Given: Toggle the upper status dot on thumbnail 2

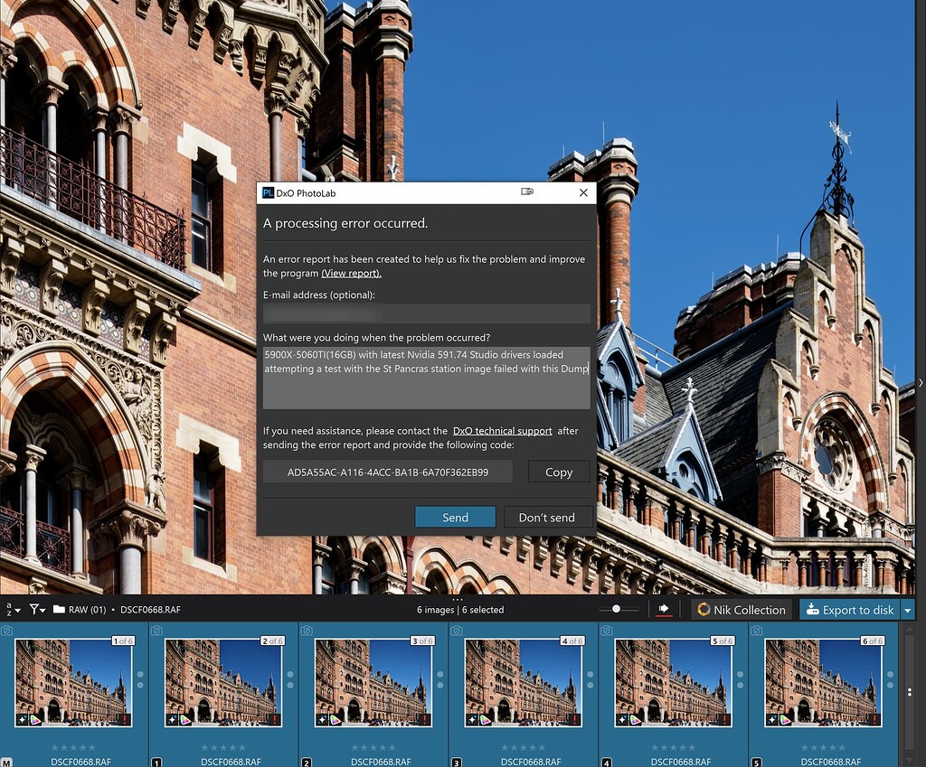Looking at the screenshot, I should [x=289, y=672].
